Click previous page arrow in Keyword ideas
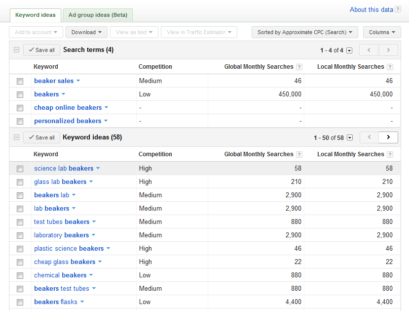The height and width of the screenshot is (311, 409). click(369, 137)
